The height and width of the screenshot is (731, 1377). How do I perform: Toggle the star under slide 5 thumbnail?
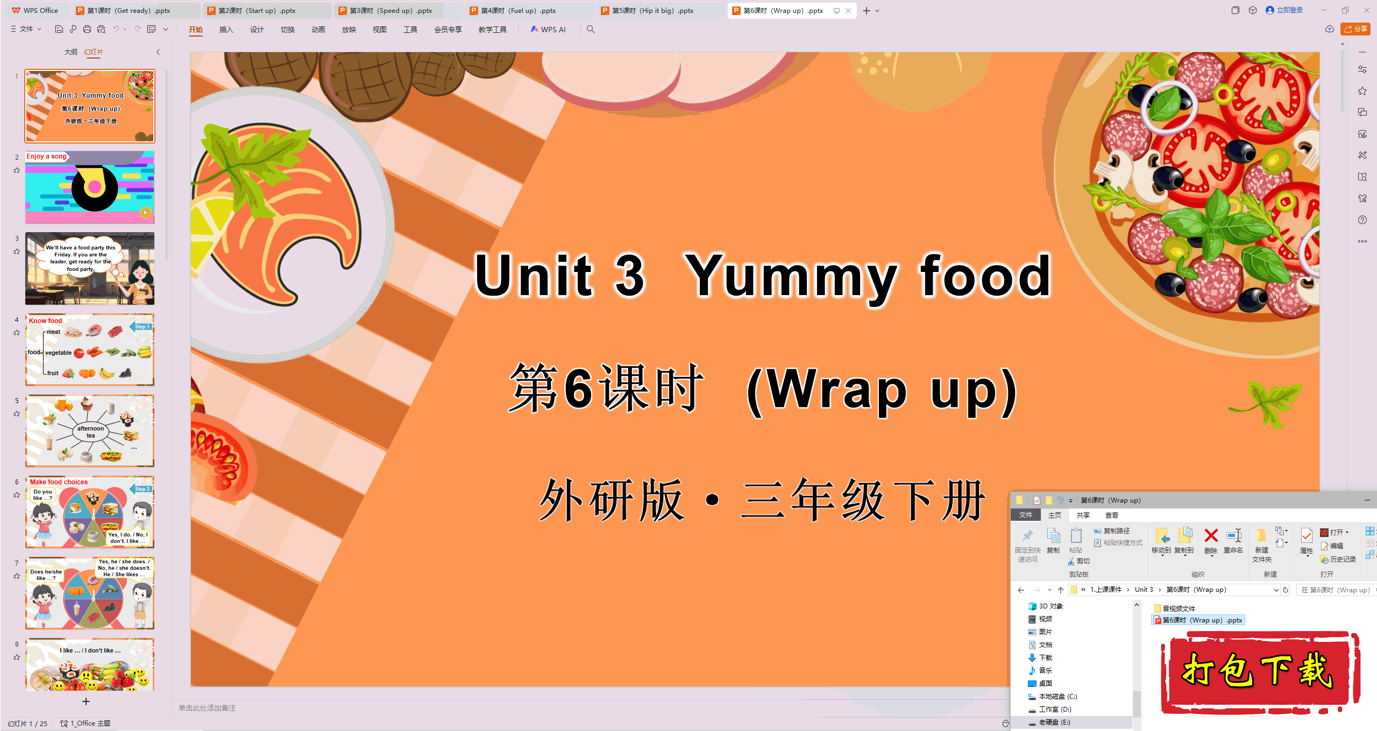pyautogui.click(x=17, y=414)
